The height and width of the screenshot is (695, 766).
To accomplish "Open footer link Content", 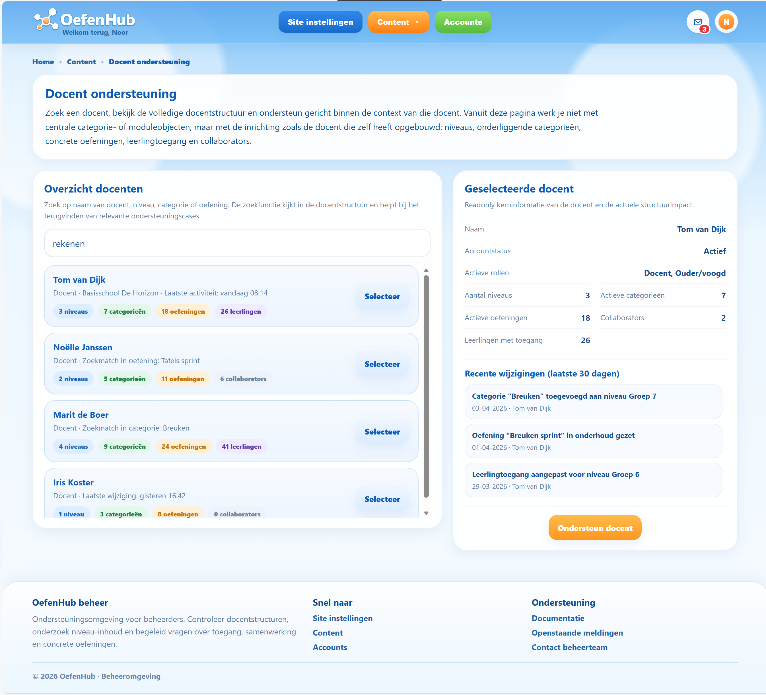I will (x=328, y=633).
